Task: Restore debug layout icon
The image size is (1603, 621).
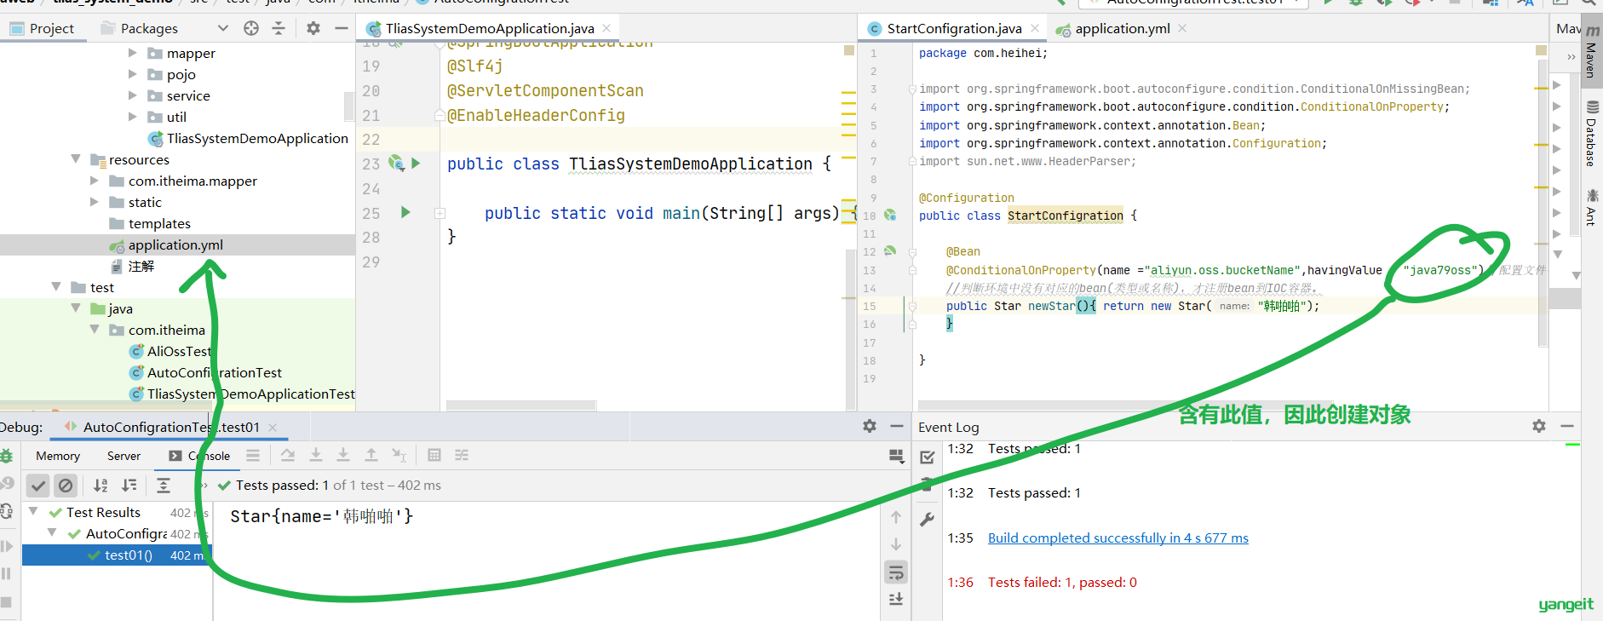Action: pos(896,457)
